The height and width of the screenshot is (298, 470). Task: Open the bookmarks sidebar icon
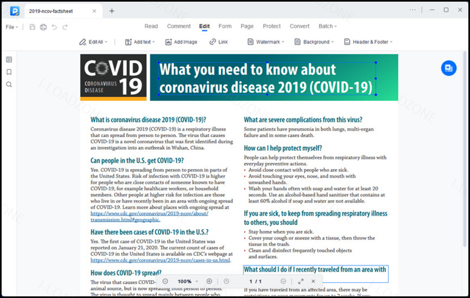(x=9, y=72)
